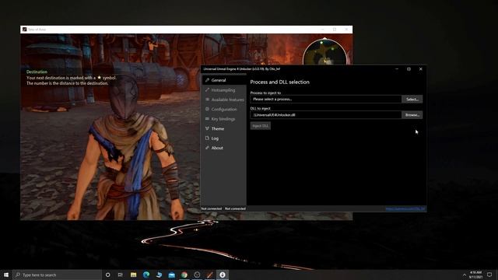
Task: Open the link in the Unlocker status bar
Action: [x=405, y=209]
